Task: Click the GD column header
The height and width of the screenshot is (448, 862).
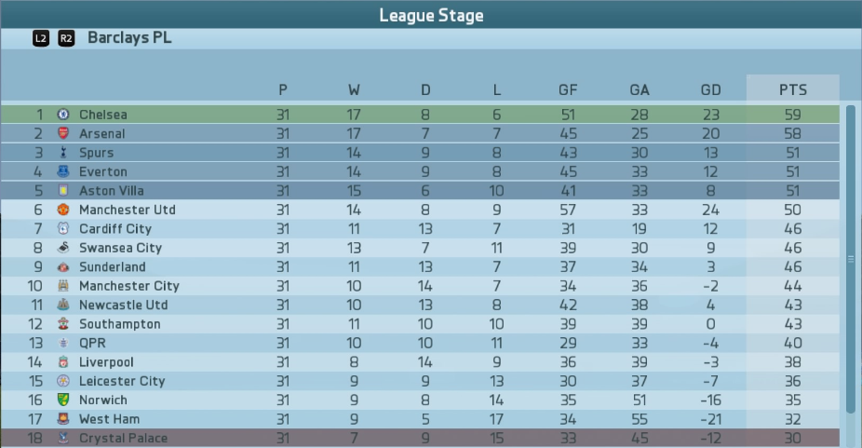Action: (710, 89)
